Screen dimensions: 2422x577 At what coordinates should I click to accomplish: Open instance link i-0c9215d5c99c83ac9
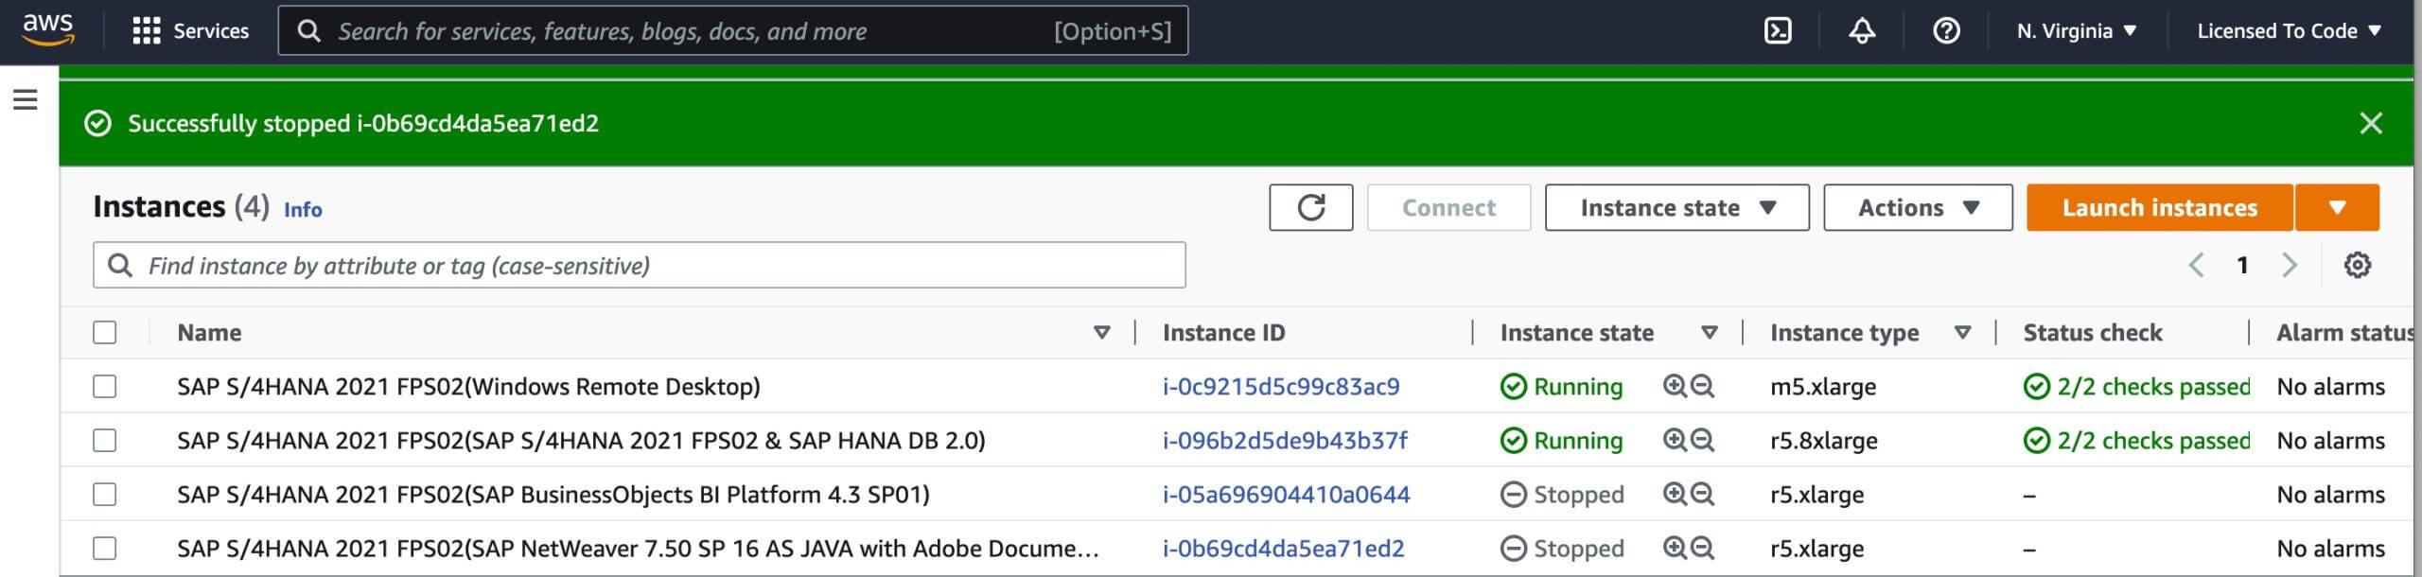click(x=1281, y=386)
